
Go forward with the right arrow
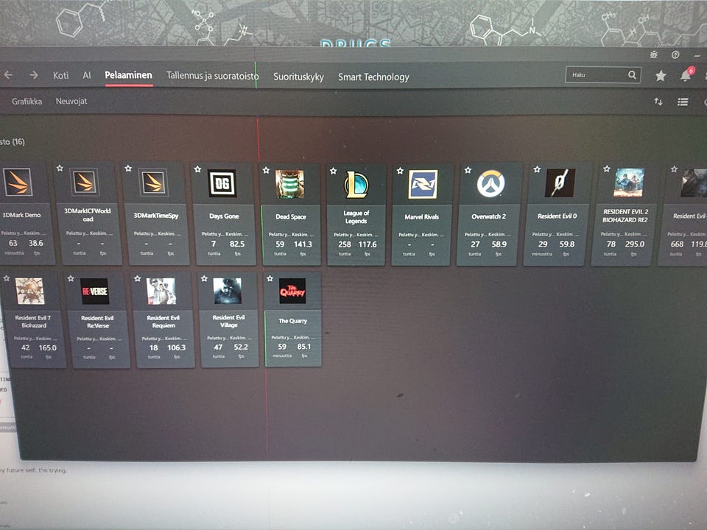[x=34, y=75]
